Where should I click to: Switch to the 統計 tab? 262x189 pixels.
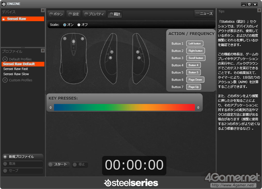click(115, 14)
